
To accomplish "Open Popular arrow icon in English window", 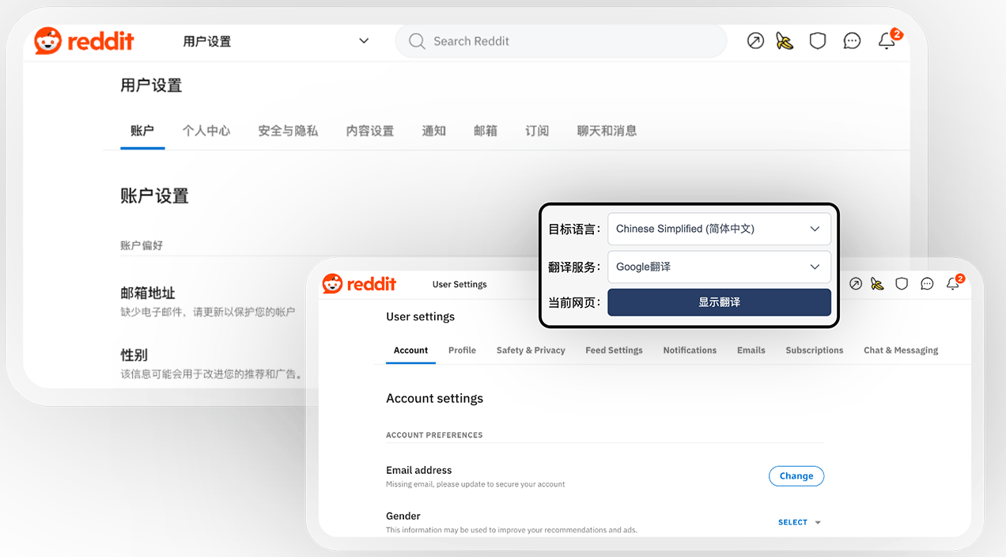I will pyautogui.click(x=855, y=284).
